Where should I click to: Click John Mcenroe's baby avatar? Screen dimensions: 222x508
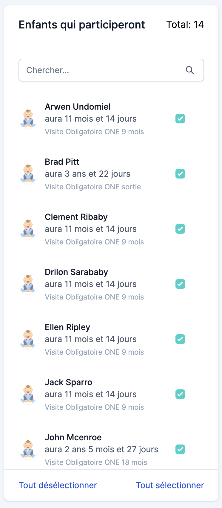point(28,449)
